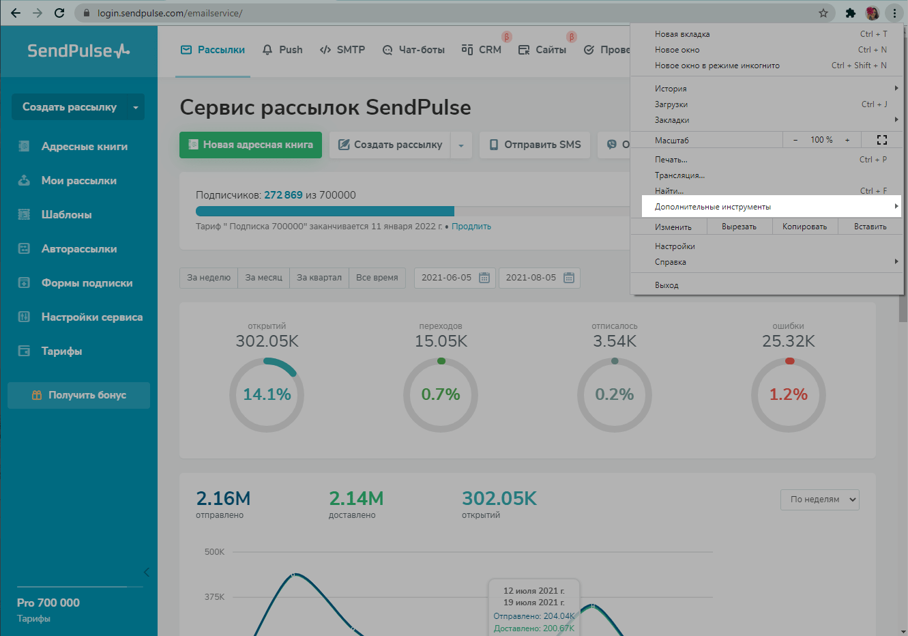Switch to CRM tab
Screen dimensions: 908x636
tap(482, 50)
